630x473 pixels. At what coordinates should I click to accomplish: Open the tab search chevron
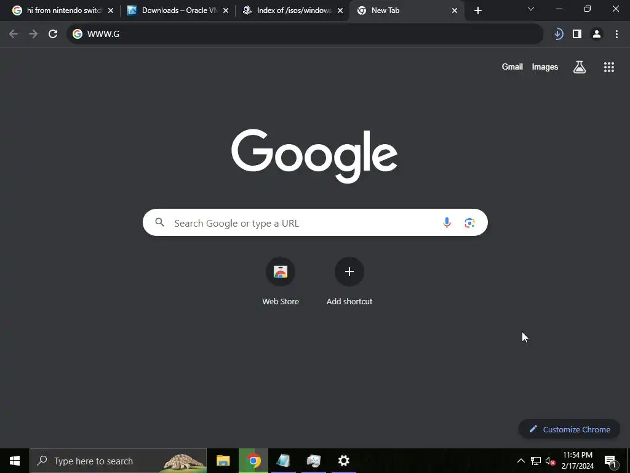click(531, 9)
